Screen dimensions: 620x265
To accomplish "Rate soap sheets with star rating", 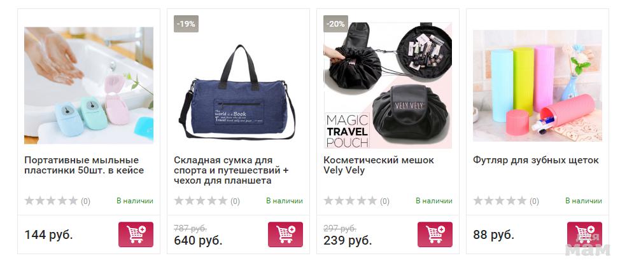I will tap(51, 201).
